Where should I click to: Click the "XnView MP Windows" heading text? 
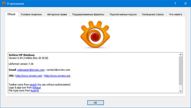click(22, 55)
